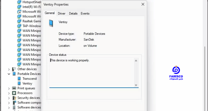Expand the Software components node
The width and height of the screenshot is (208, 111).
coord(9,103)
